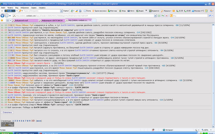Click the map icon after weather
Screen dimensions: 215x134
coord(206,11)
